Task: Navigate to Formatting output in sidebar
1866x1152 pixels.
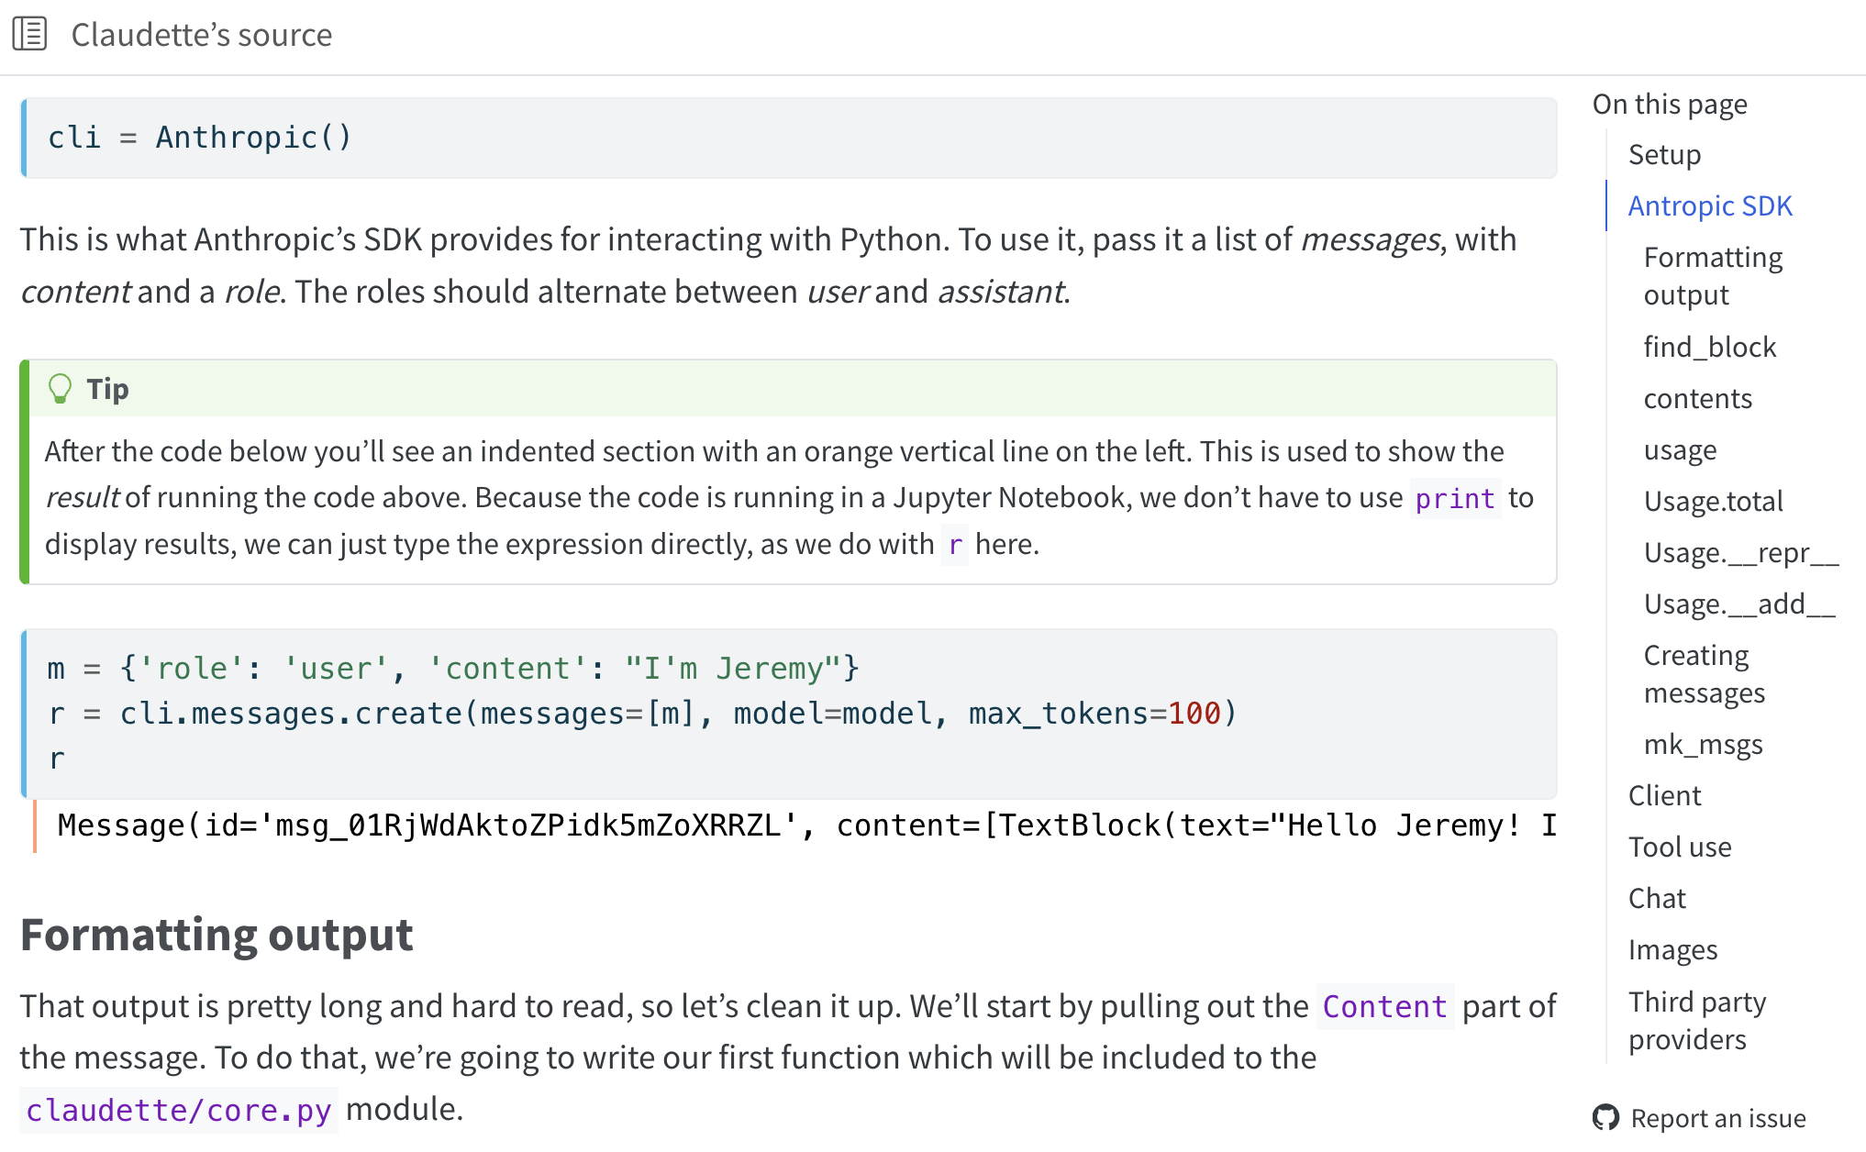Action: coord(1713,276)
